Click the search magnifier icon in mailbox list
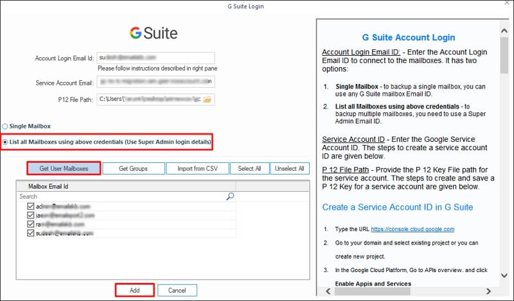514x301 pixels. tap(230, 196)
